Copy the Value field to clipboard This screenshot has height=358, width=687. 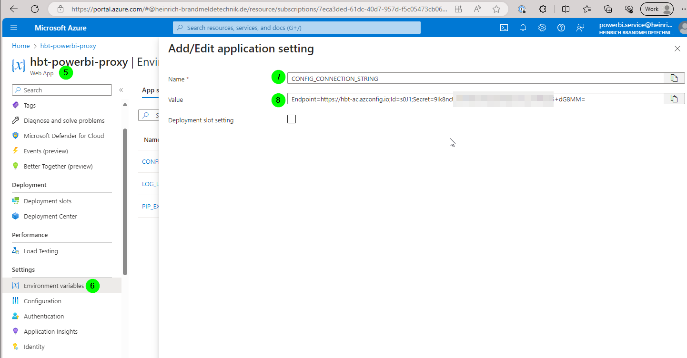coord(674,99)
